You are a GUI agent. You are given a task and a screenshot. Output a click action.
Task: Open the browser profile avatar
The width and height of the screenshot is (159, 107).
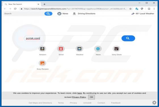point(149,9)
